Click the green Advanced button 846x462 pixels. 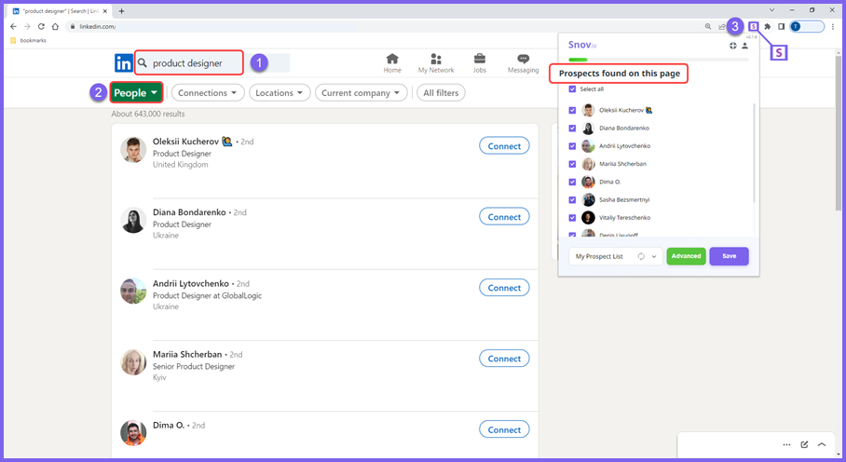686,256
